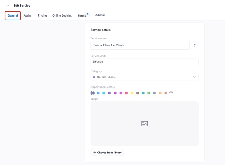Click the image placeholder icon

[144, 124]
